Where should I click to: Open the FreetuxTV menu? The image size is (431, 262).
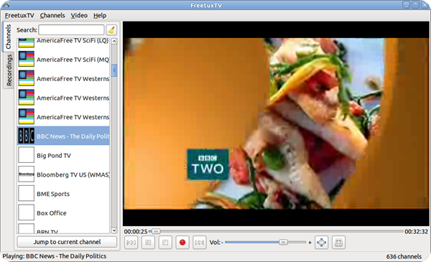pos(19,16)
